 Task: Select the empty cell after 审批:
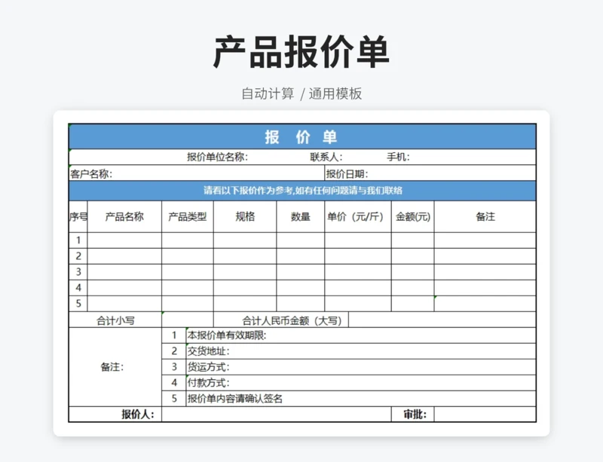click(x=485, y=415)
